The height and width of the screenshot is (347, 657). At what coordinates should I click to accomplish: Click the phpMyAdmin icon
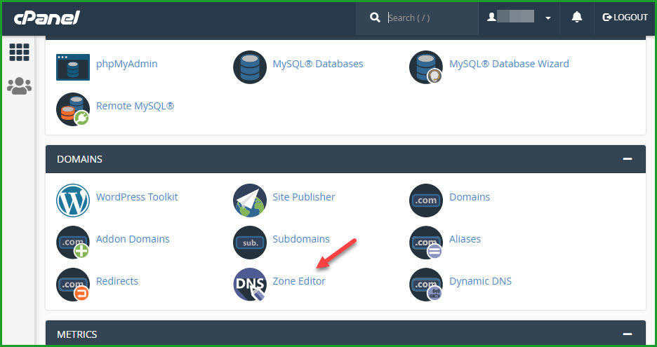click(73, 67)
